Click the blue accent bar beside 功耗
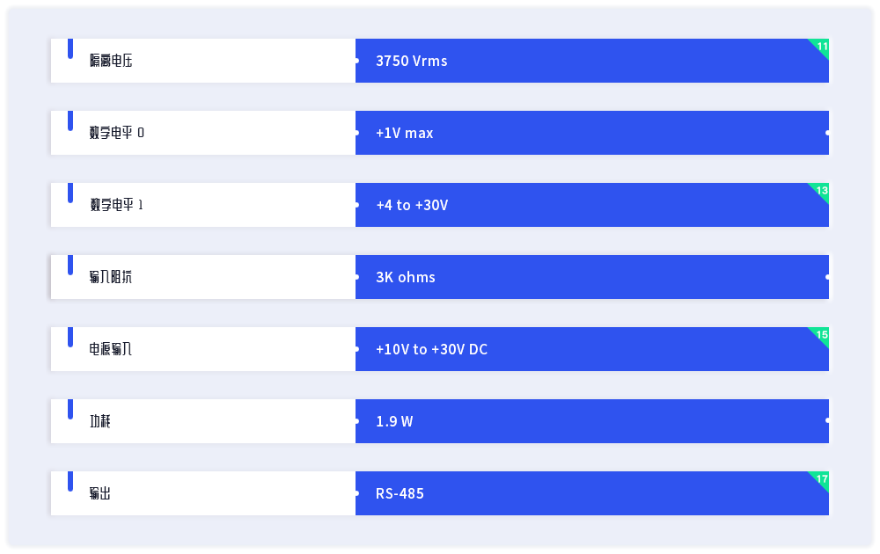Screen dimensions: 880x554 pos(70,410)
